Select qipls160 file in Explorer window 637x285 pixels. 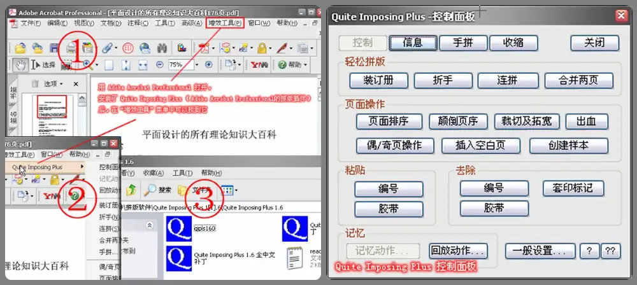coord(191,228)
